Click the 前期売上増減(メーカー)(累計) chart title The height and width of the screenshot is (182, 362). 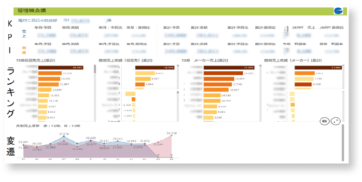click(x=293, y=60)
